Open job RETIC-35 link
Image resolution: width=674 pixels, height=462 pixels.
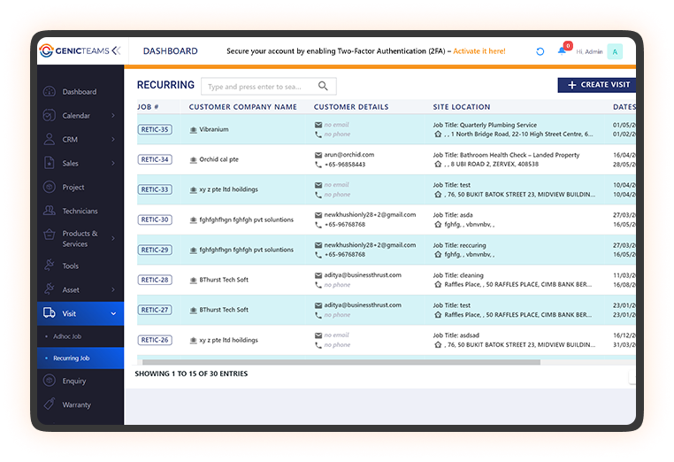click(155, 129)
